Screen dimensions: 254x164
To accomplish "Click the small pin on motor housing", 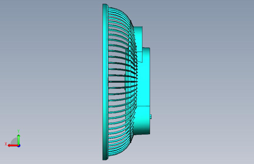I will (x=151, y=116).
